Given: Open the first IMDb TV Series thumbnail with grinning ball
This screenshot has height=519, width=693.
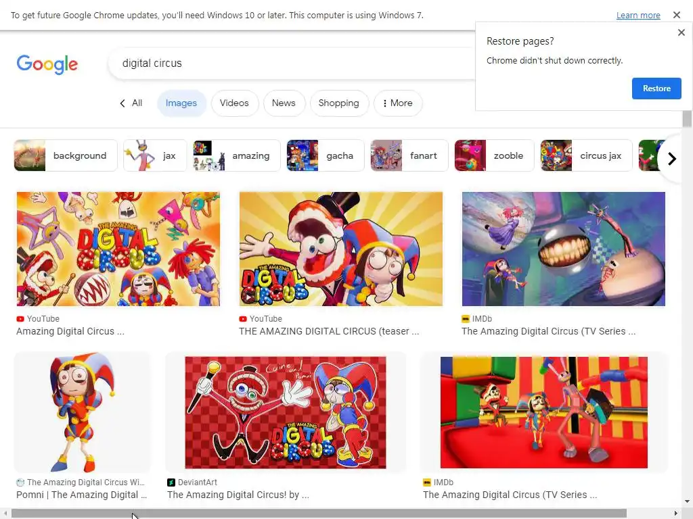Looking at the screenshot, I should pyautogui.click(x=564, y=249).
